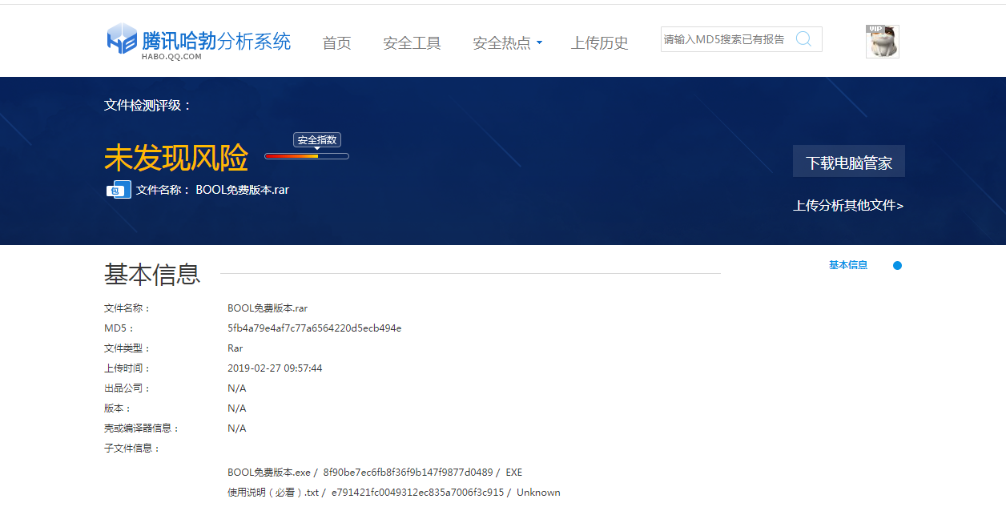The height and width of the screenshot is (515, 1006).
Task: Open the VIP cat user avatar
Action: (882, 41)
